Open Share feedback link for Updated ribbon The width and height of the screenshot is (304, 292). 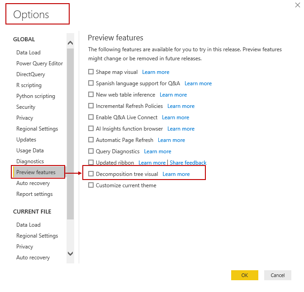click(x=188, y=163)
